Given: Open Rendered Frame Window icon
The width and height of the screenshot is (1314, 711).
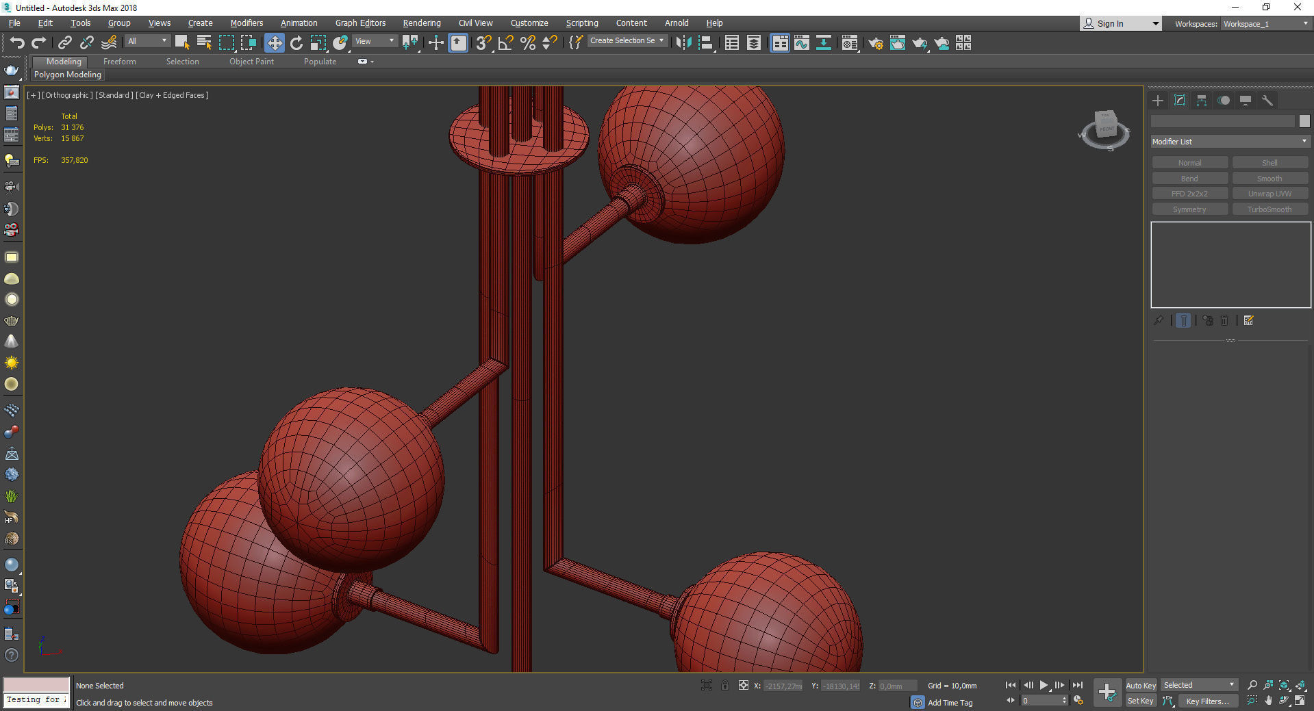Looking at the screenshot, I should (x=898, y=43).
